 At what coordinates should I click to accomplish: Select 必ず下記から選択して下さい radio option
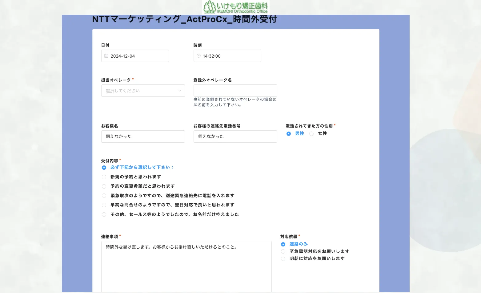(104, 168)
